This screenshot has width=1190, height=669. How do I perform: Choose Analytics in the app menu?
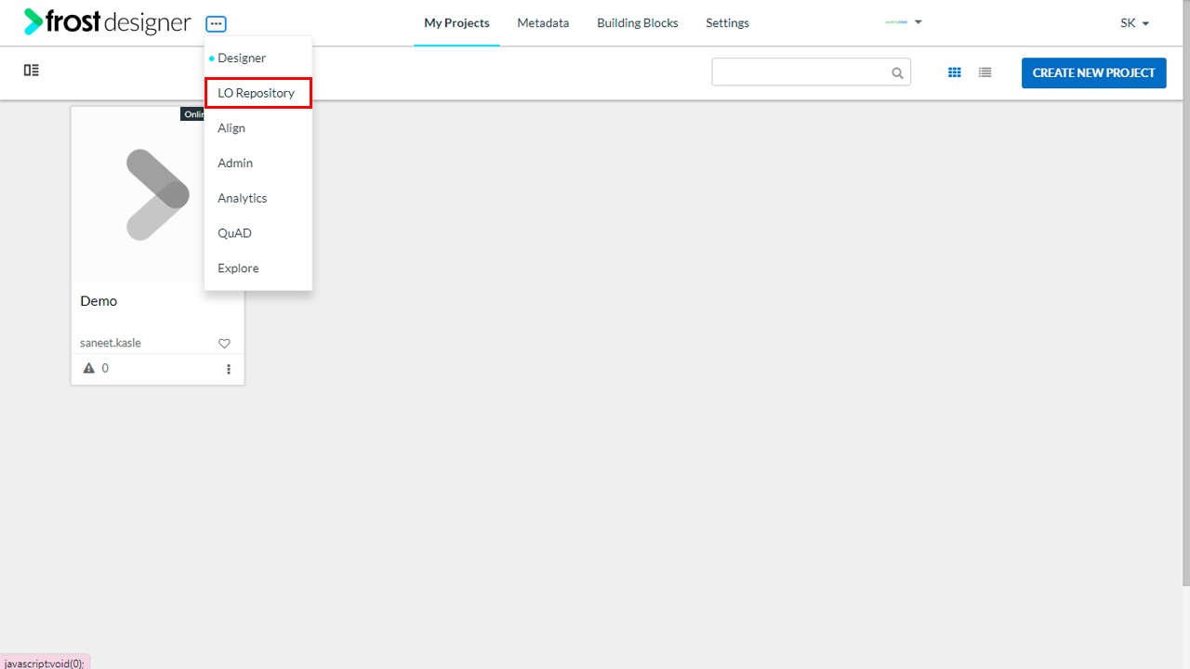(242, 198)
